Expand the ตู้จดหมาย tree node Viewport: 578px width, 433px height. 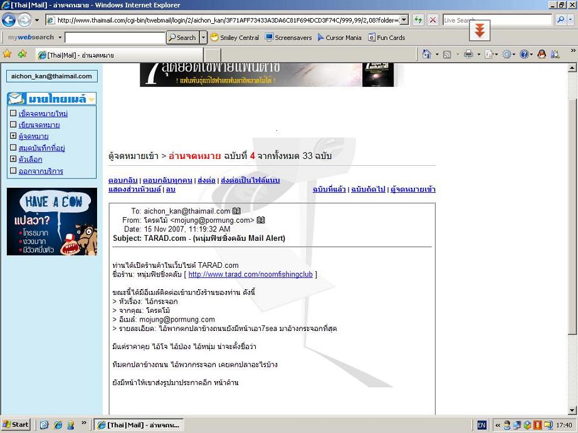tap(13, 136)
